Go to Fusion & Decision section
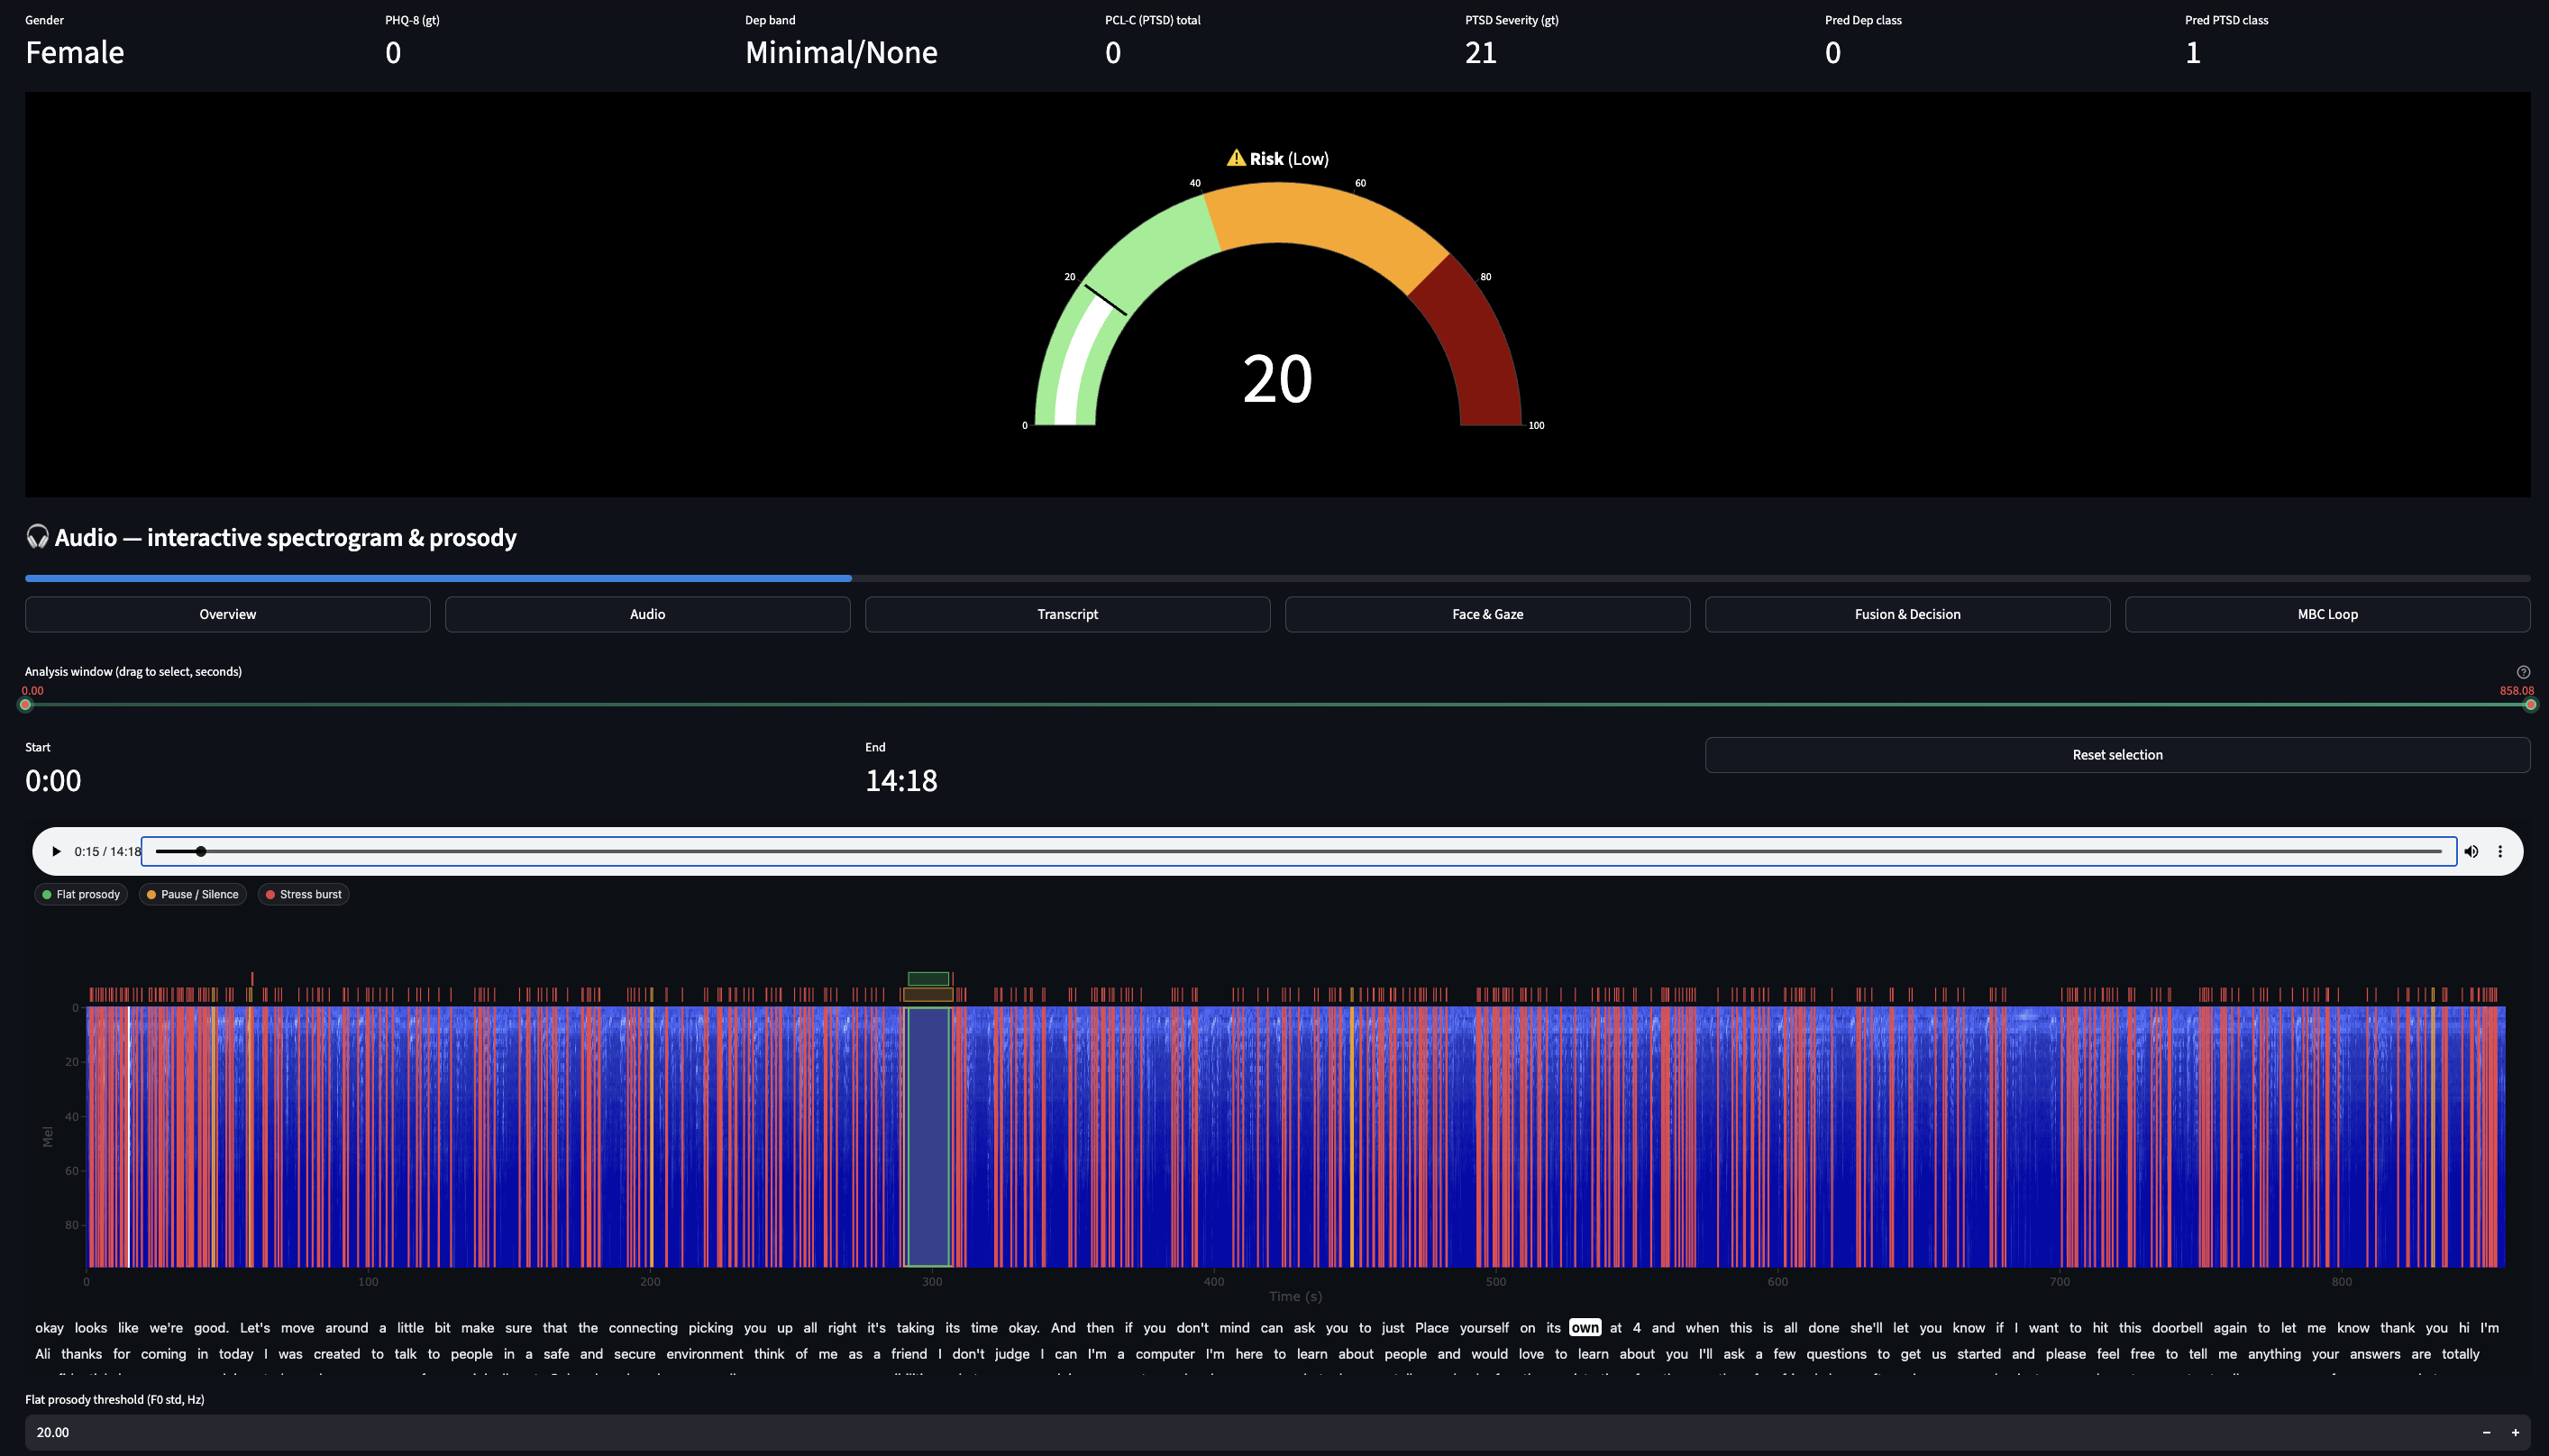Screen dimensions: 2549x1456 1906,614
